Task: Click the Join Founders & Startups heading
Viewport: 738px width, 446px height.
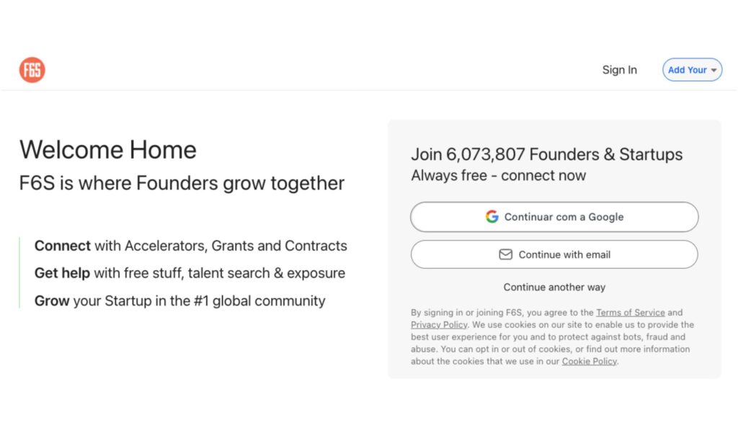Action: [x=546, y=154]
